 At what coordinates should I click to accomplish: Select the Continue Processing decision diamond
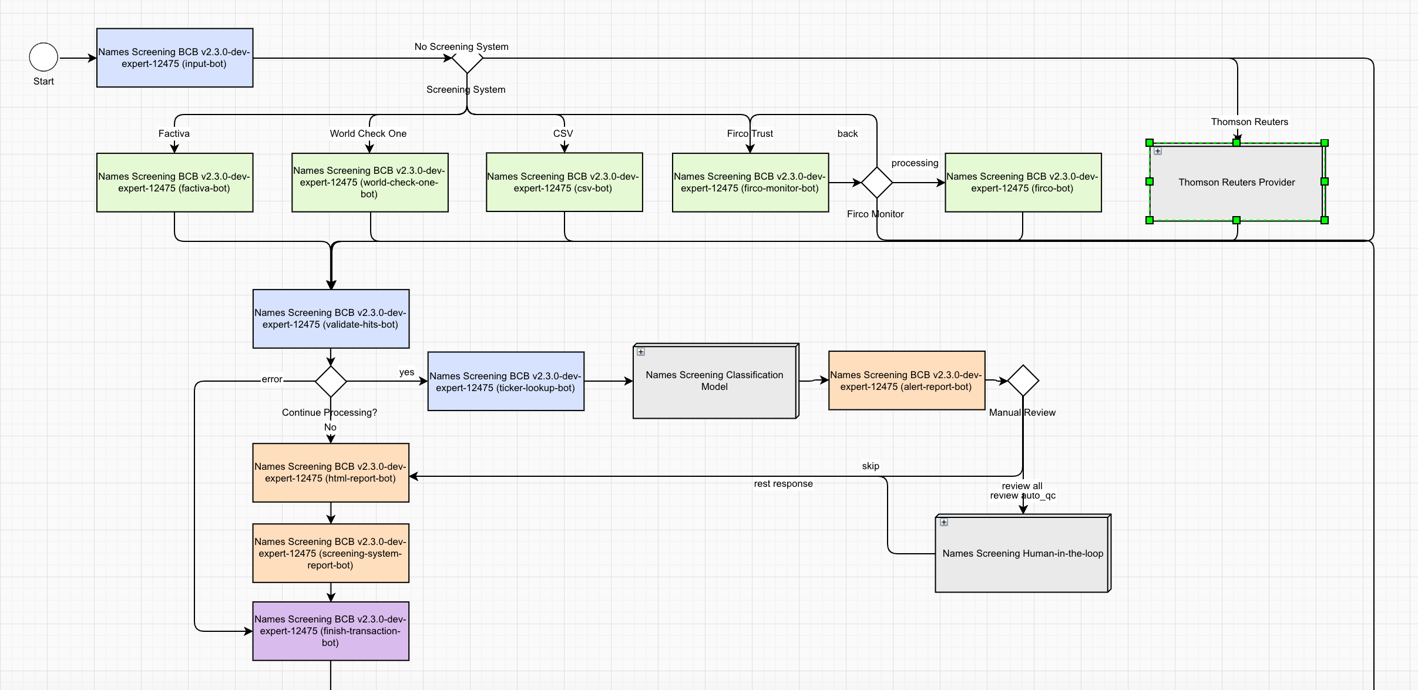(x=331, y=382)
